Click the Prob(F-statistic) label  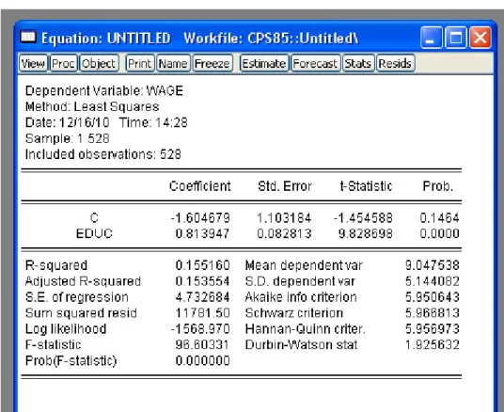pos(71,360)
